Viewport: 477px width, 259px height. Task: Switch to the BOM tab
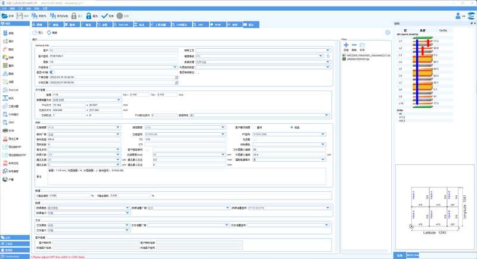point(218,24)
